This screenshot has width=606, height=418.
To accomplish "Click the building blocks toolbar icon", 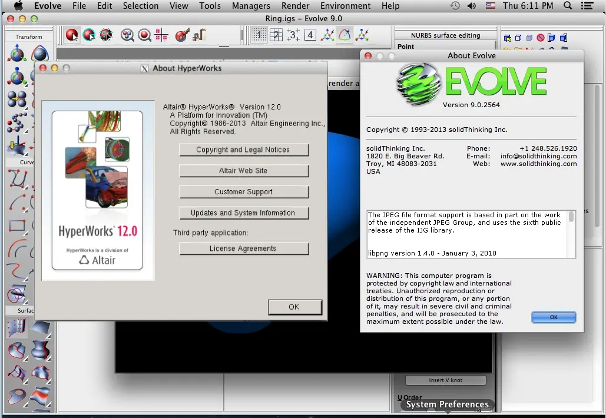I will tap(200, 35).
